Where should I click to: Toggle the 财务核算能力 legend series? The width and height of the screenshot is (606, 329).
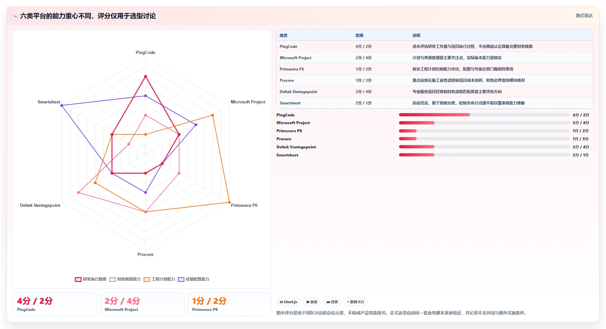tap(125, 279)
